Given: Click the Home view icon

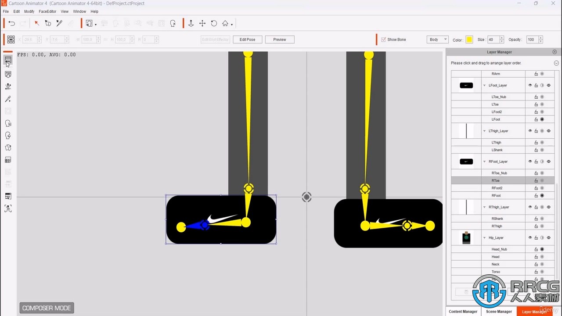Looking at the screenshot, I should pos(225,23).
